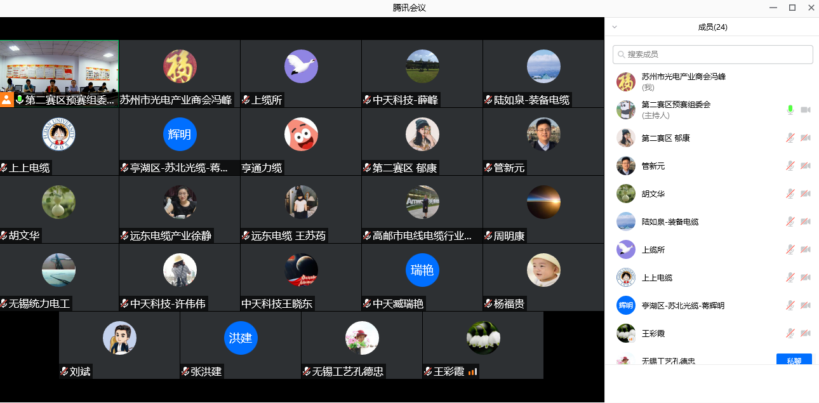Click the orange person icon on 第二赛区预赛组委会 video
Image resolution: width=819 pixels, height=403 pixels.
[x=6, y=100]
